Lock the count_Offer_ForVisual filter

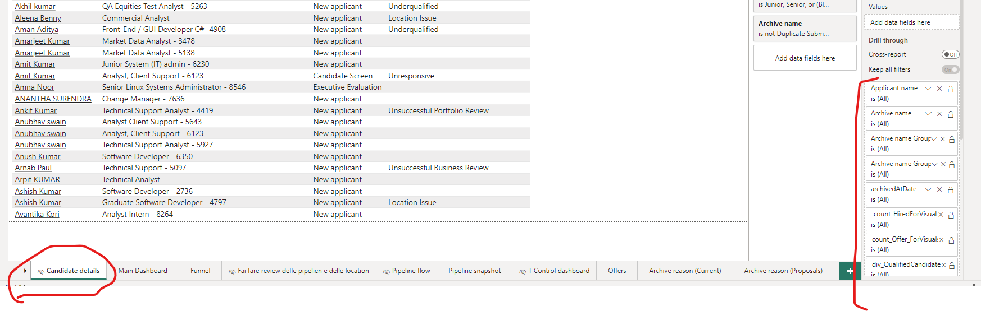coord(951,240)
